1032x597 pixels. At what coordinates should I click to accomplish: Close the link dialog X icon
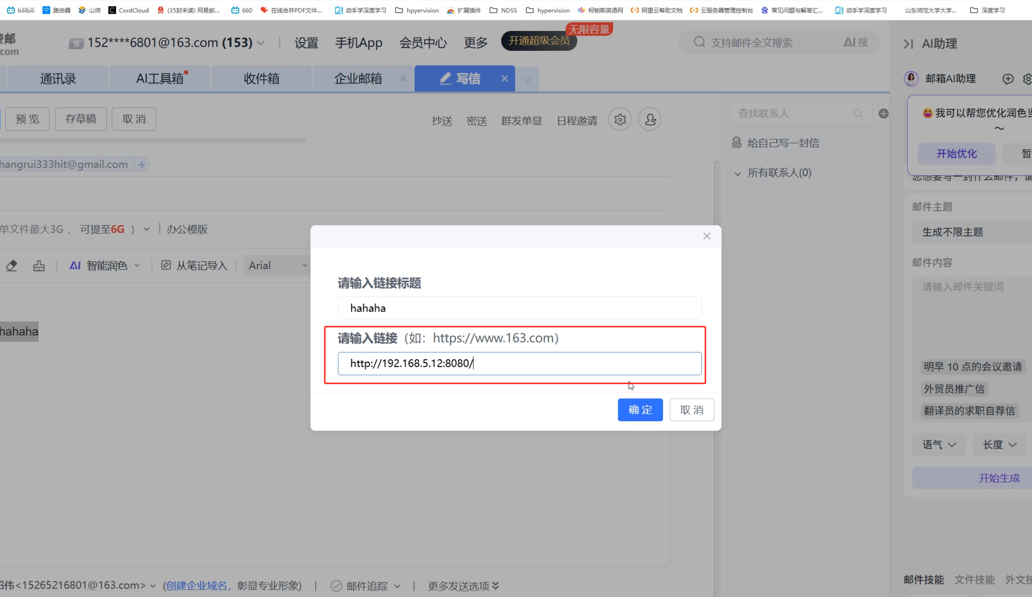(x=707, y=236)
